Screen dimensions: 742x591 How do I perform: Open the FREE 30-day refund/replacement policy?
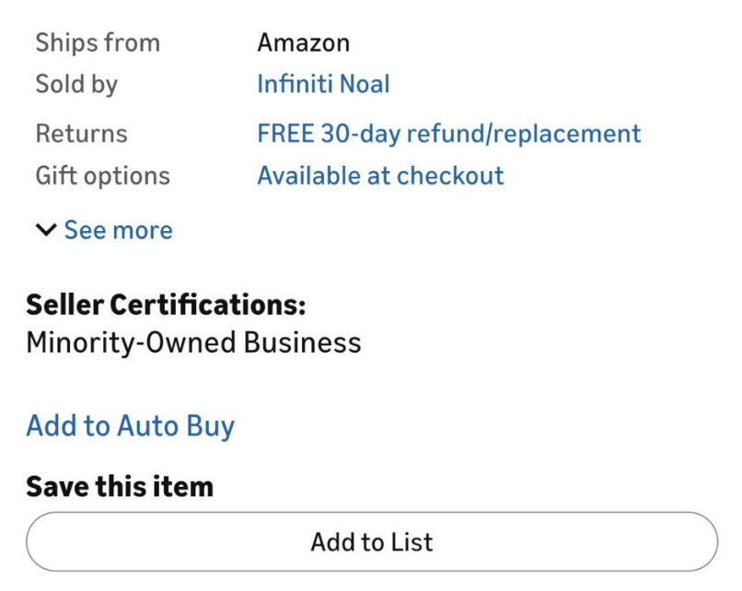point(448,133)
